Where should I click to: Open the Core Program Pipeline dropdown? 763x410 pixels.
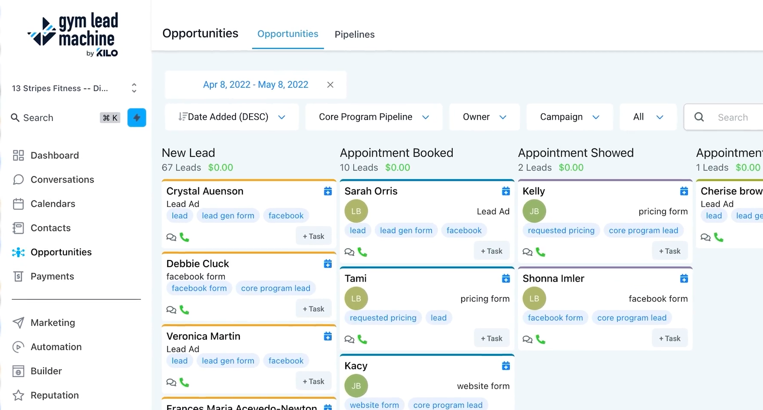[373, 117]
